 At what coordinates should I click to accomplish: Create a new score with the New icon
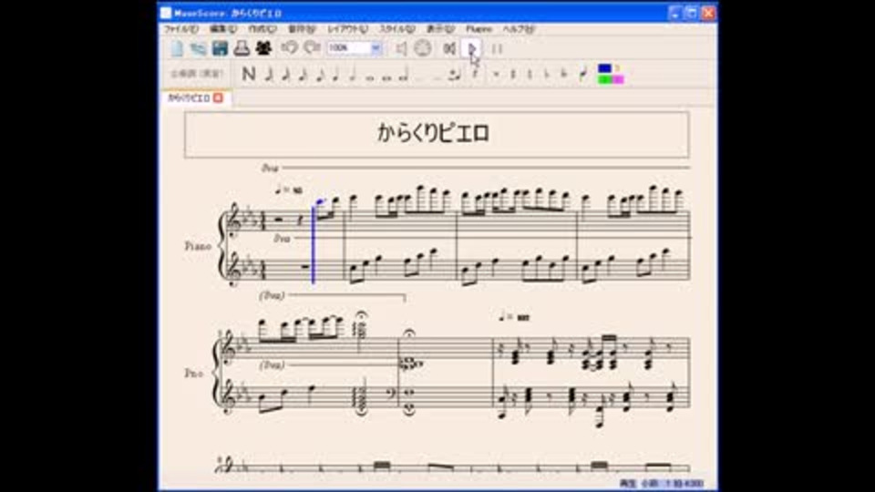pyautogui.click(x=178, y=48)
